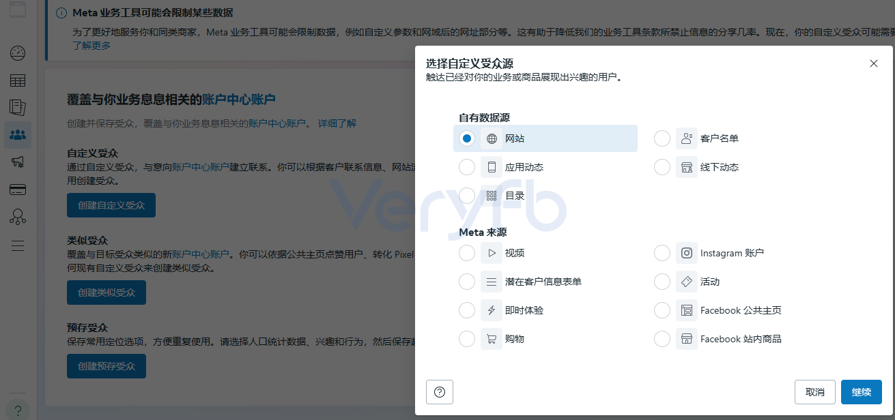Screen dimensions: 895x420
Task: Click the green help question mark in sidebar
Action: click(x=18, y=411)
